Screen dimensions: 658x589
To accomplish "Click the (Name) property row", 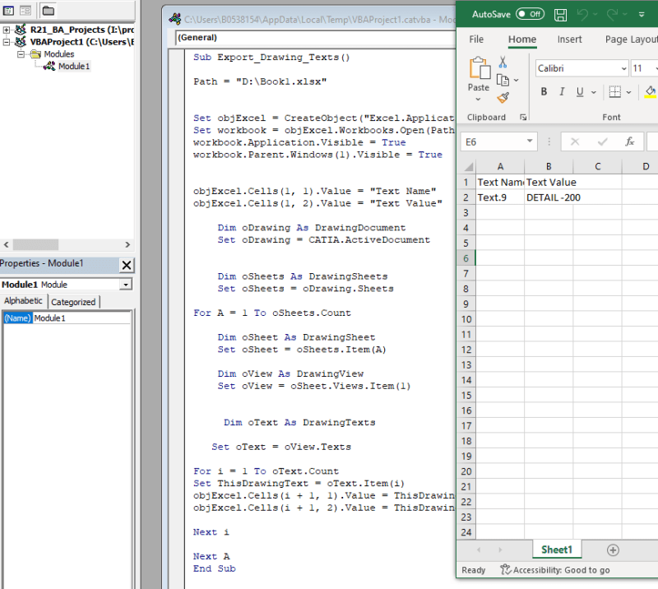I will 67,318.
